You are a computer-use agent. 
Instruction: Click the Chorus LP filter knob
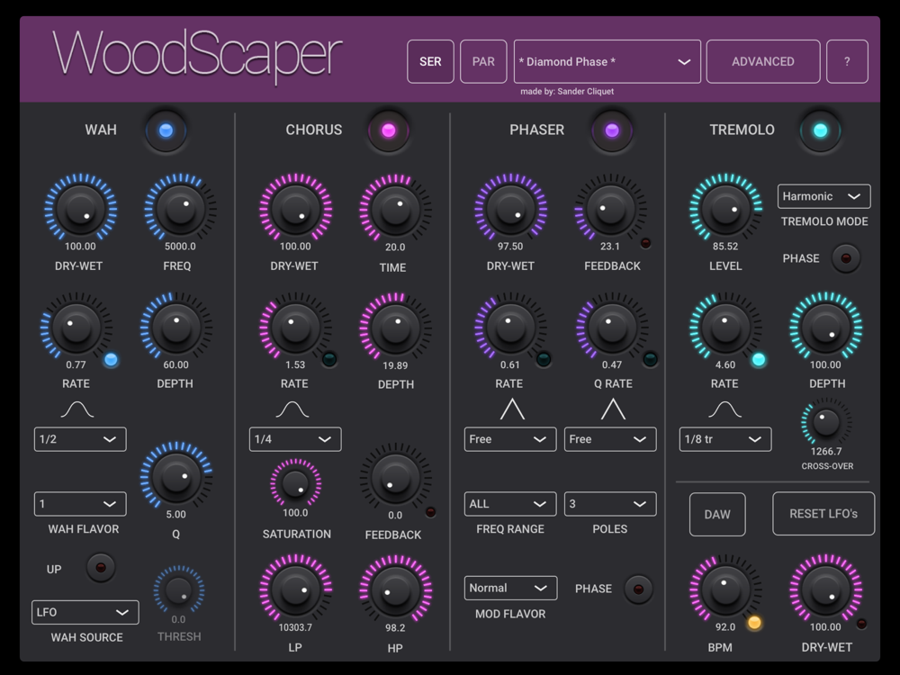295,589
